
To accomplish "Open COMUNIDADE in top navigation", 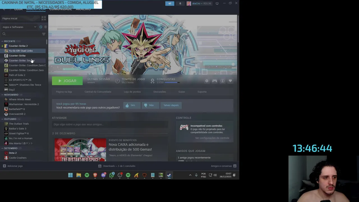I will pyautogui.click(x=61, y=9).
